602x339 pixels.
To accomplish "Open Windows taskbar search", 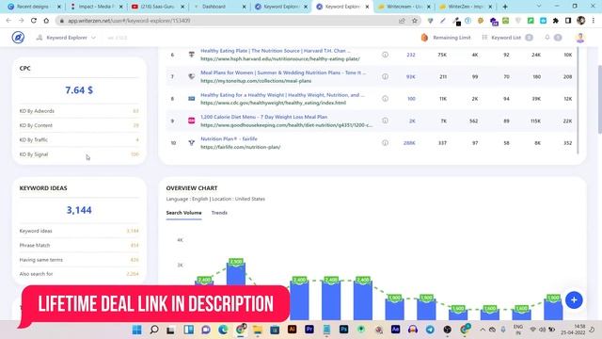I will (x=154, y=330).
